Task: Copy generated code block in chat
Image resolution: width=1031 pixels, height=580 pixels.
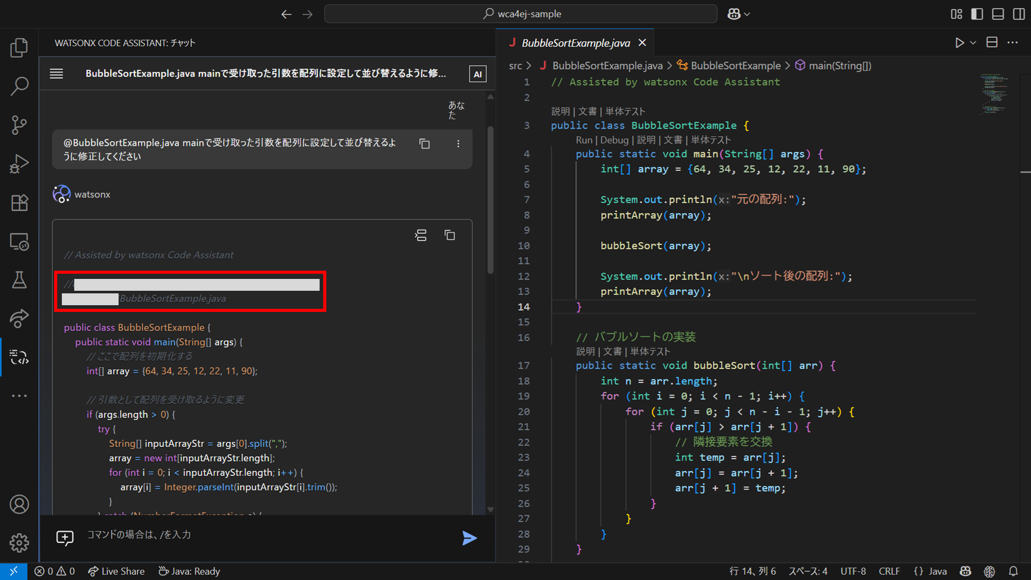Action: 450,236
